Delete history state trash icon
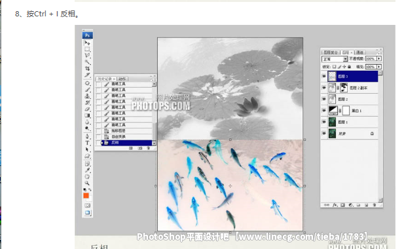 (148, 148)
